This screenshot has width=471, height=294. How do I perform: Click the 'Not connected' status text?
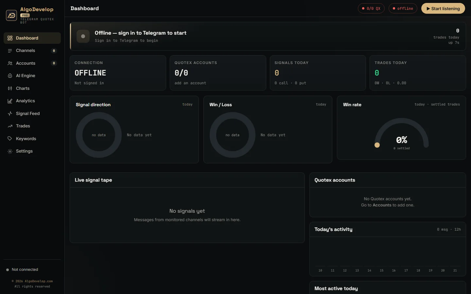coord(25,269)
